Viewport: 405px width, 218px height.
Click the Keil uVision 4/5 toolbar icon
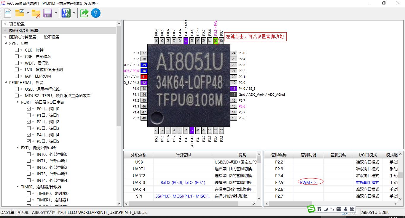tap(66, 13)
